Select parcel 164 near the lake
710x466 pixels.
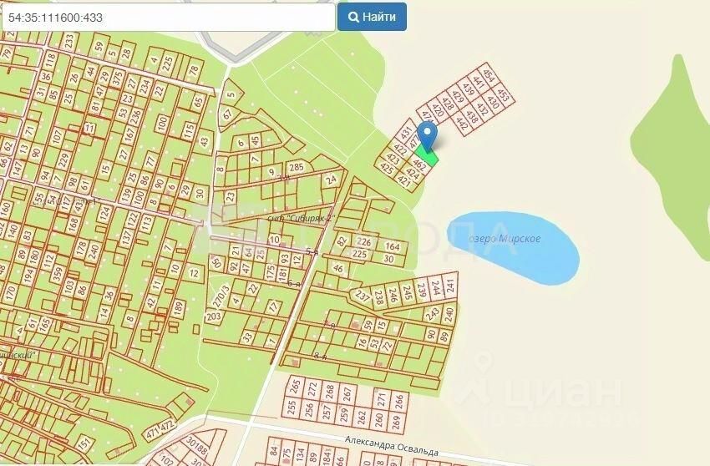[x=392, y=246]
